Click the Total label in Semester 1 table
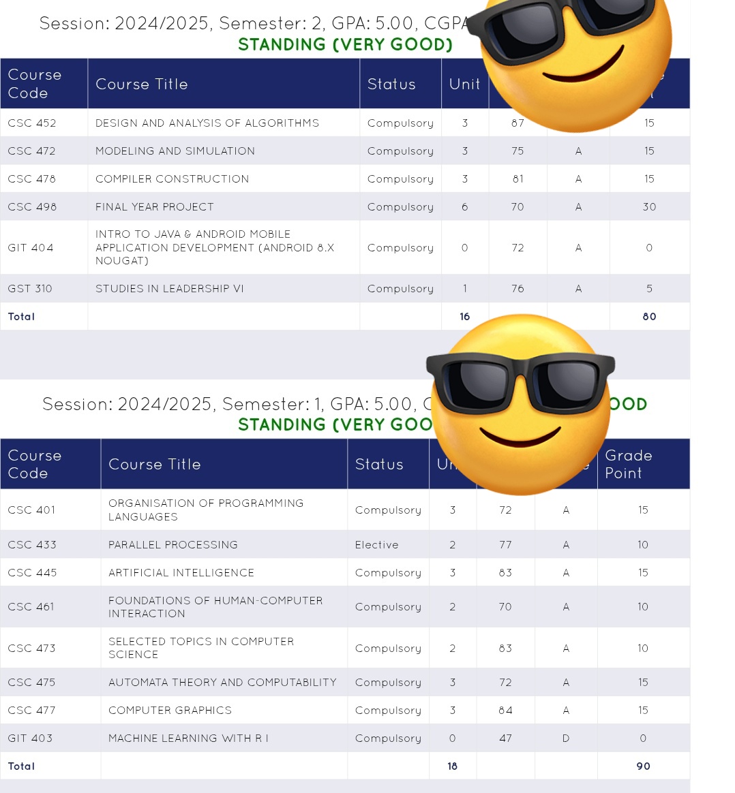Screen dimensions: 735x793 coord(21,766)
